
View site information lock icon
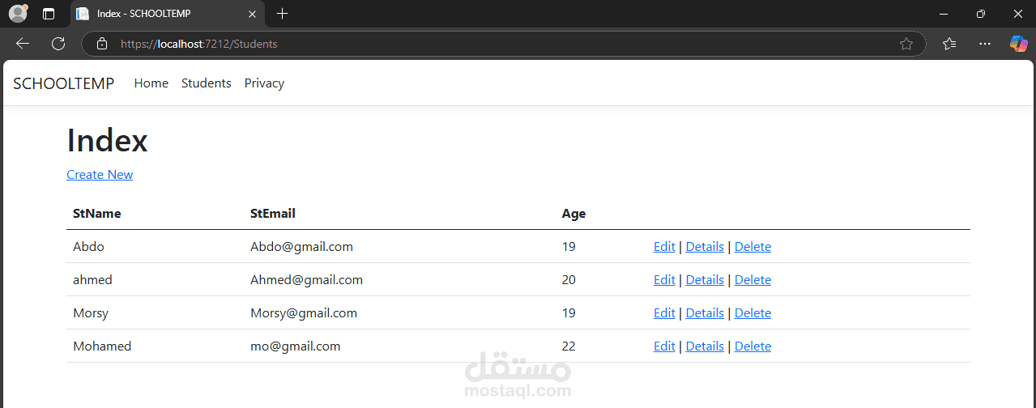102,44
